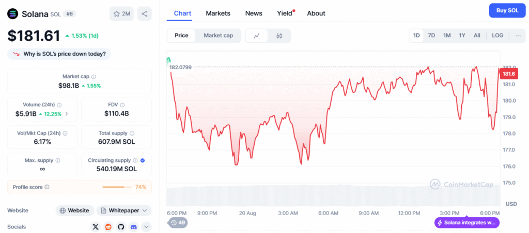Click the three-dots more chart options icon
The width and height of the screenshot is (529, 233).
pos(518,36)
